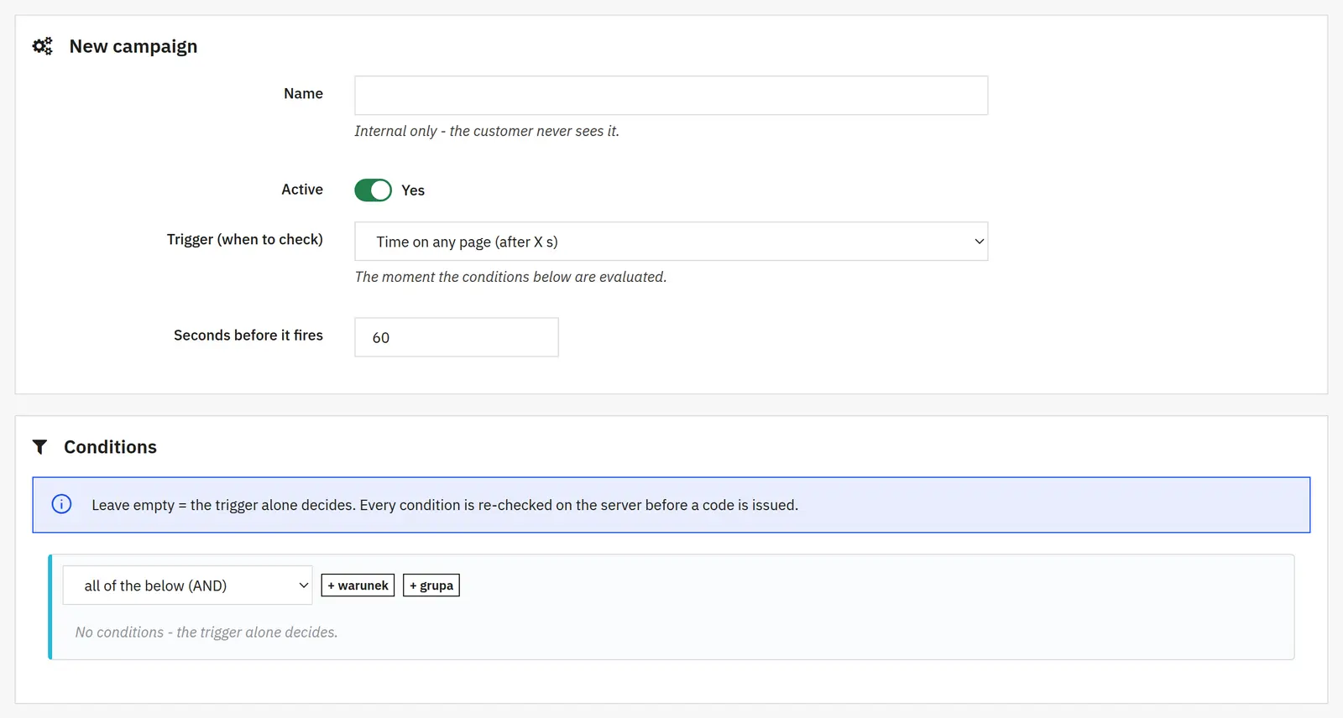Click the New campaign heading
Screen dimensions: 1343x718
tap(133, 46)
